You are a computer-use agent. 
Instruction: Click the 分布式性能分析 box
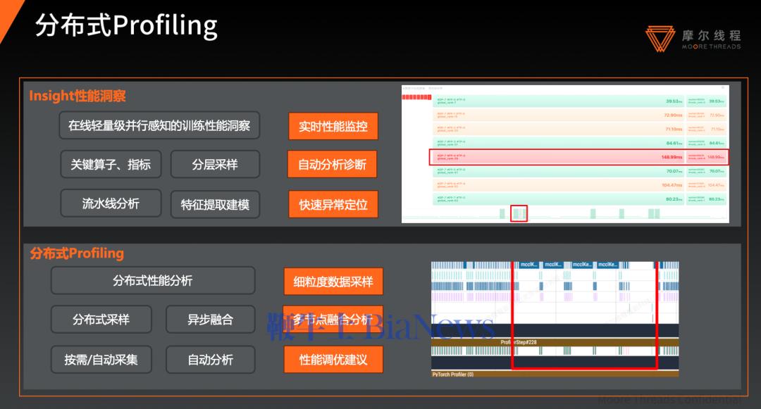153,280
